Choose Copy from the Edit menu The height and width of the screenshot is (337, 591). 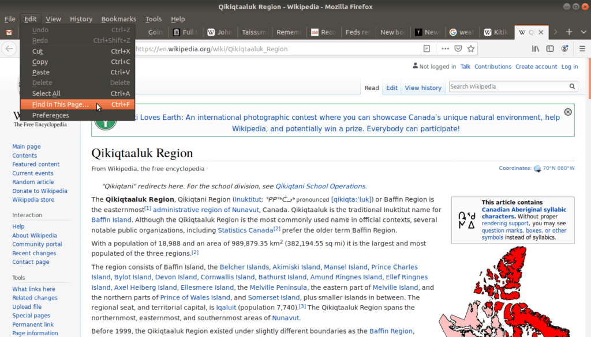[x=78, y=62]
